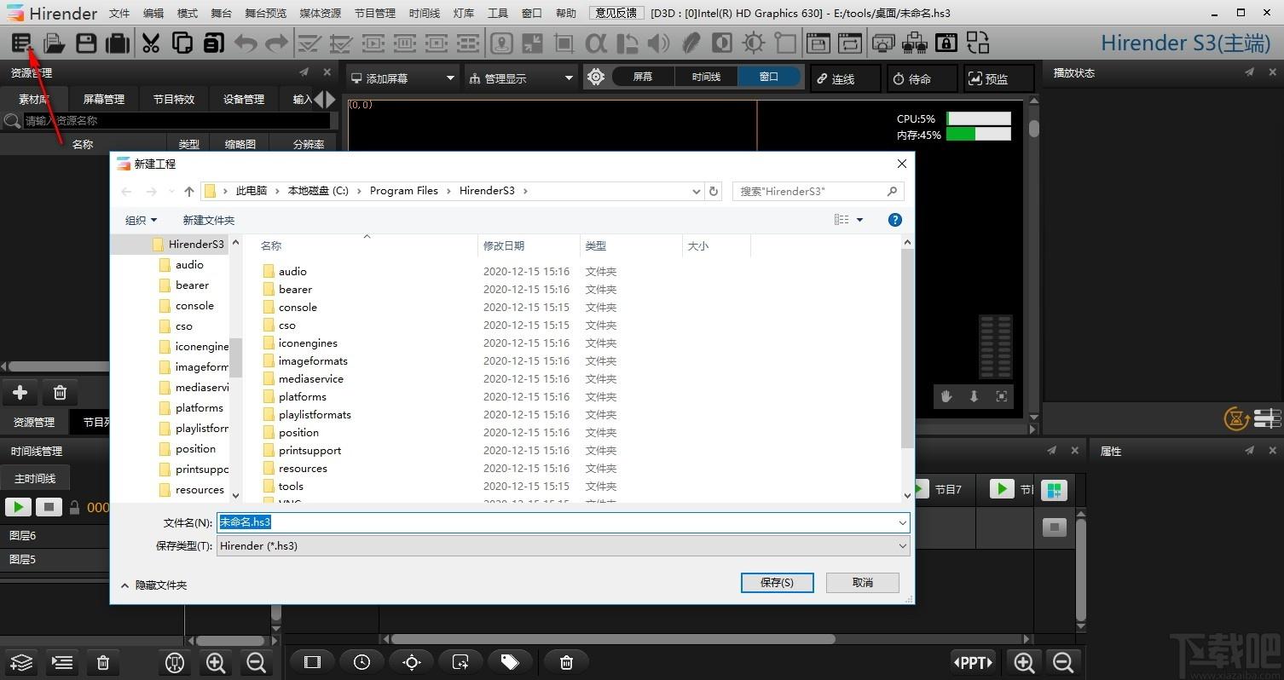Click the New Project icon in toolbar
Viewport: 1284px width, 680px height.
pos(21,43)
